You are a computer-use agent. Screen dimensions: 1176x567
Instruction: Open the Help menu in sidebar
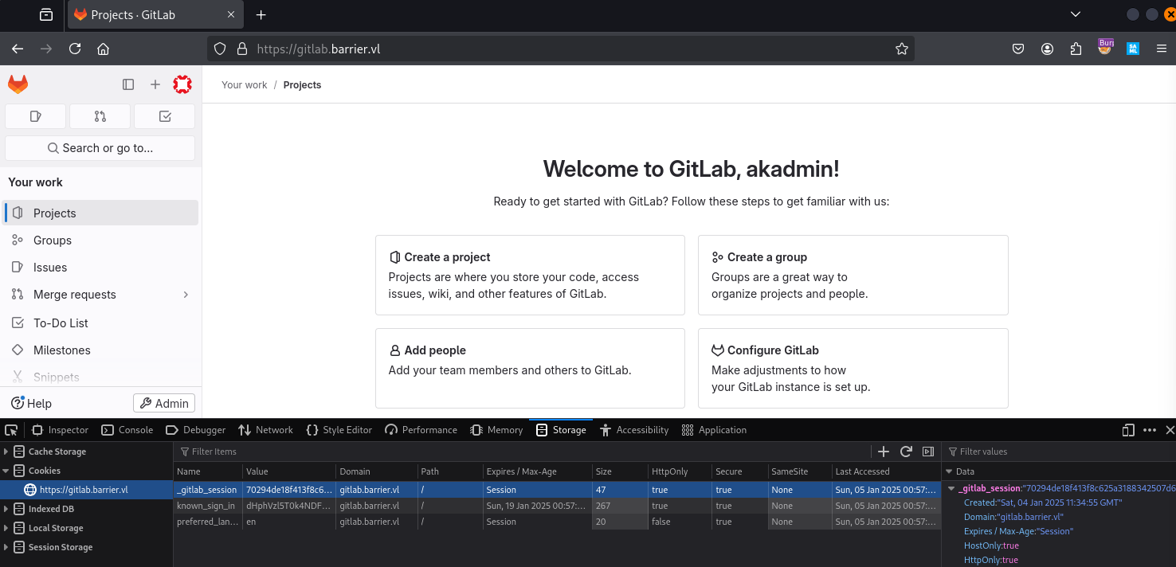(x=32, y=404)
